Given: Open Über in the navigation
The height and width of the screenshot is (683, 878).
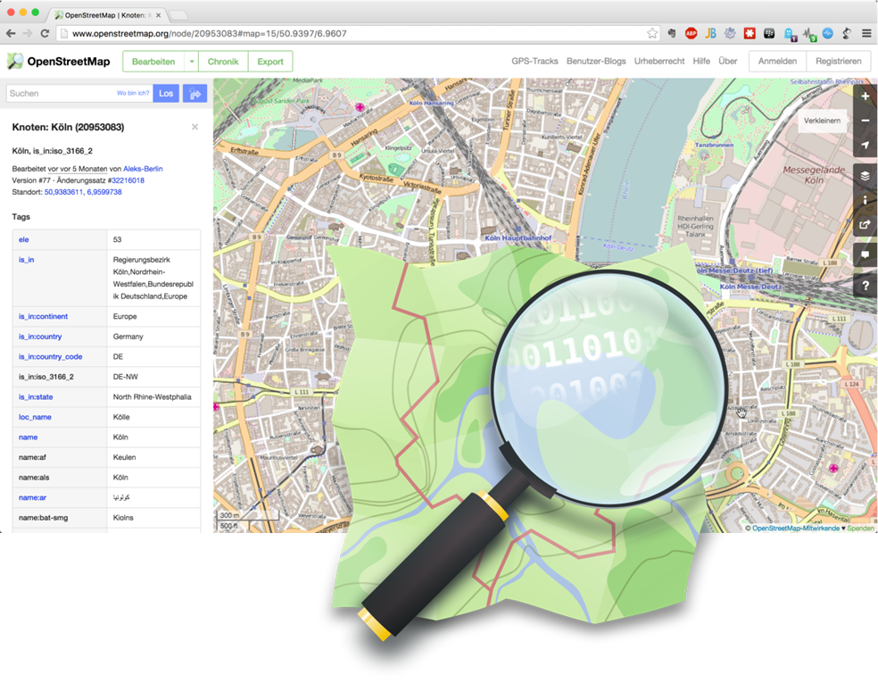Looking at the screenshot, I should click(728, 61).
